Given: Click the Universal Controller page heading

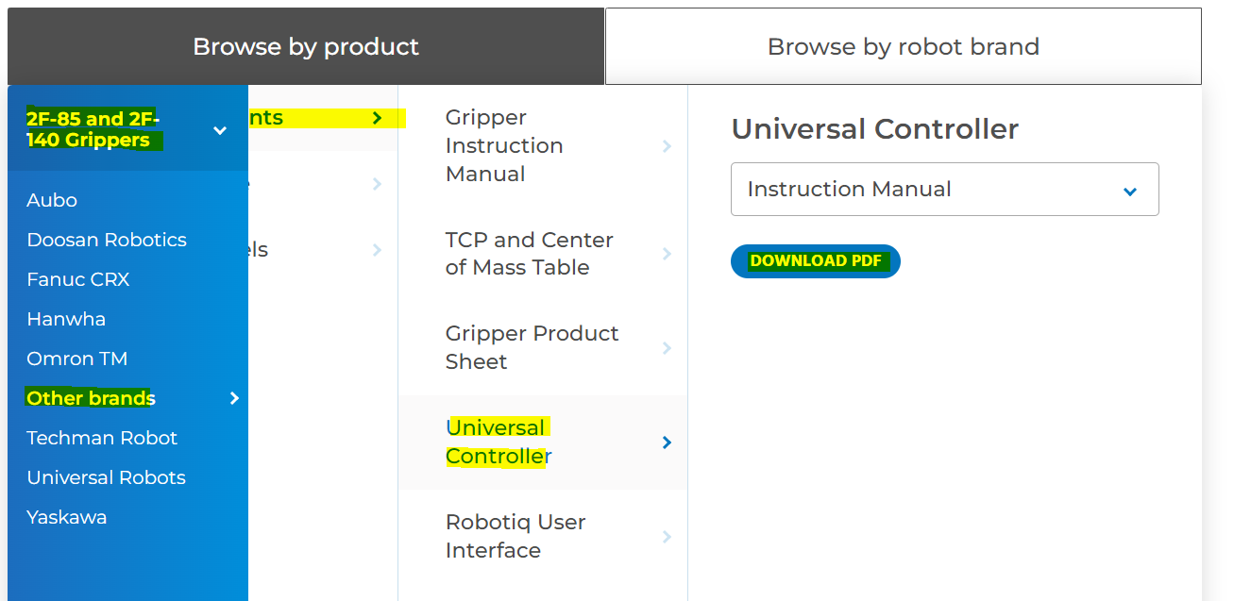Looking at the screenshot, I should (875, 129).
